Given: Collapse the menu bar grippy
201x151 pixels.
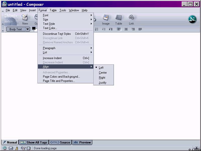Looking at the screenshot, I should coord(3,10).
